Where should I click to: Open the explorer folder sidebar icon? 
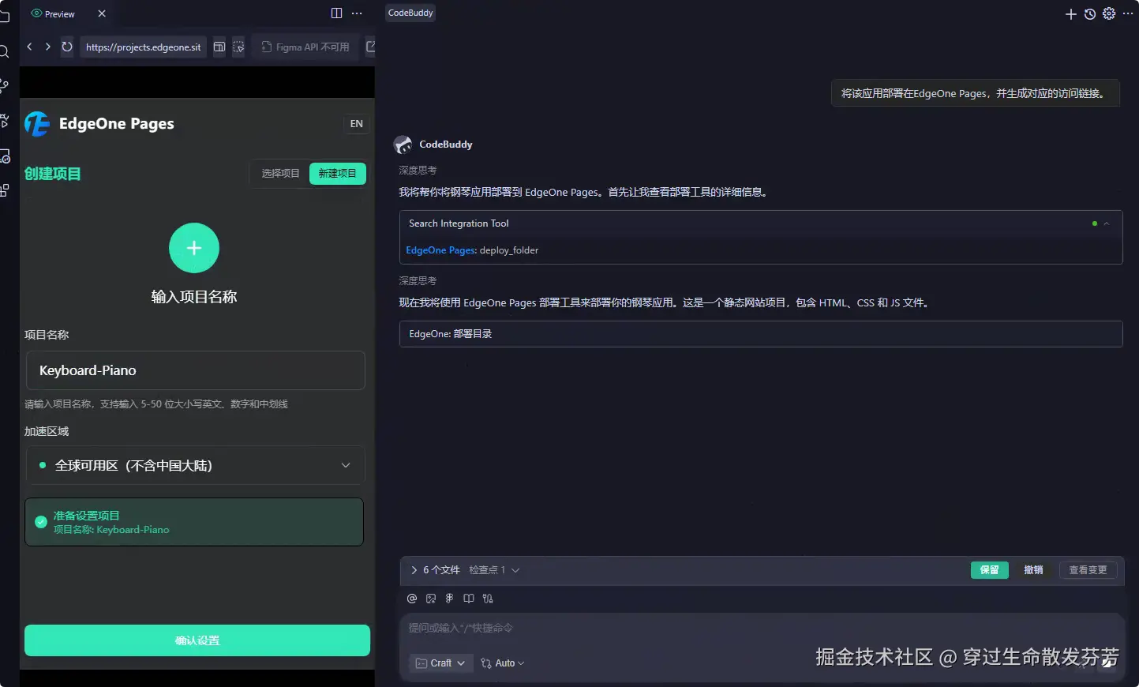pos(4,17)
